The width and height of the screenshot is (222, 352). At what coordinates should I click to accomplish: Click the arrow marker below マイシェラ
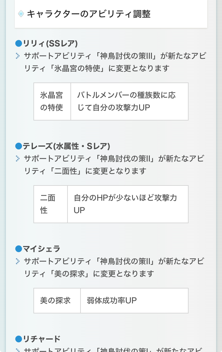click(x=18, y=261)
